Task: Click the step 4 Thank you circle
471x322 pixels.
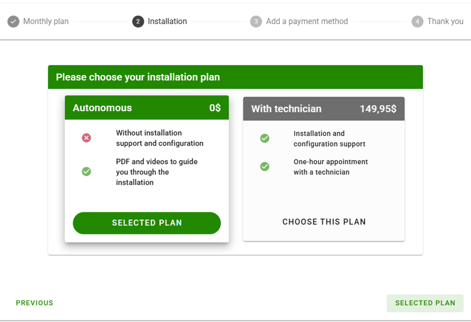Action: click(x=417, y=22)
